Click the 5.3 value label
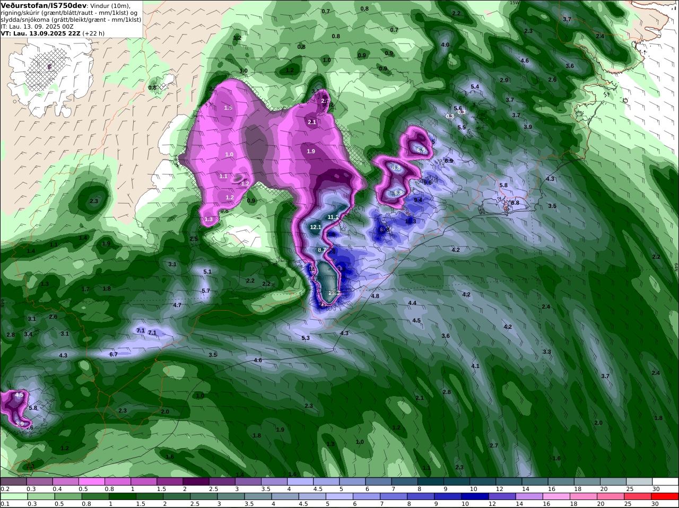 tap(306, 338)
